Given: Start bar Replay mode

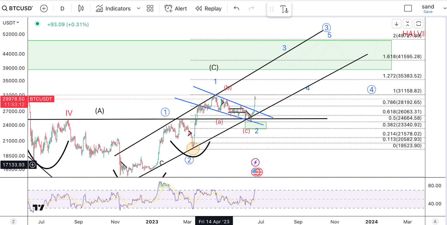Looking at the screenshot, I should 209,8.
